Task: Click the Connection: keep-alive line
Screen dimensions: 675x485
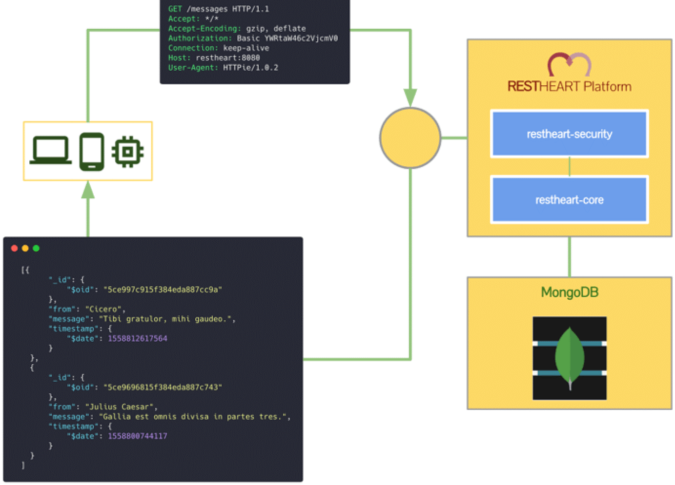Action: (x=219, y=48)
